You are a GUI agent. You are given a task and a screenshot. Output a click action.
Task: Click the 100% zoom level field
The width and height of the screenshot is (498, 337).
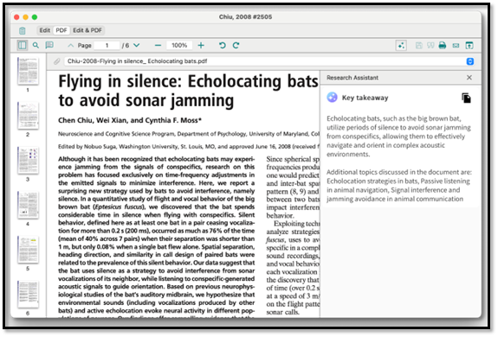click(179, 46)
